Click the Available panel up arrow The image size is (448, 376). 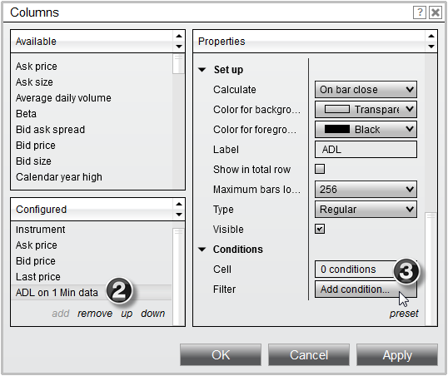179,36
